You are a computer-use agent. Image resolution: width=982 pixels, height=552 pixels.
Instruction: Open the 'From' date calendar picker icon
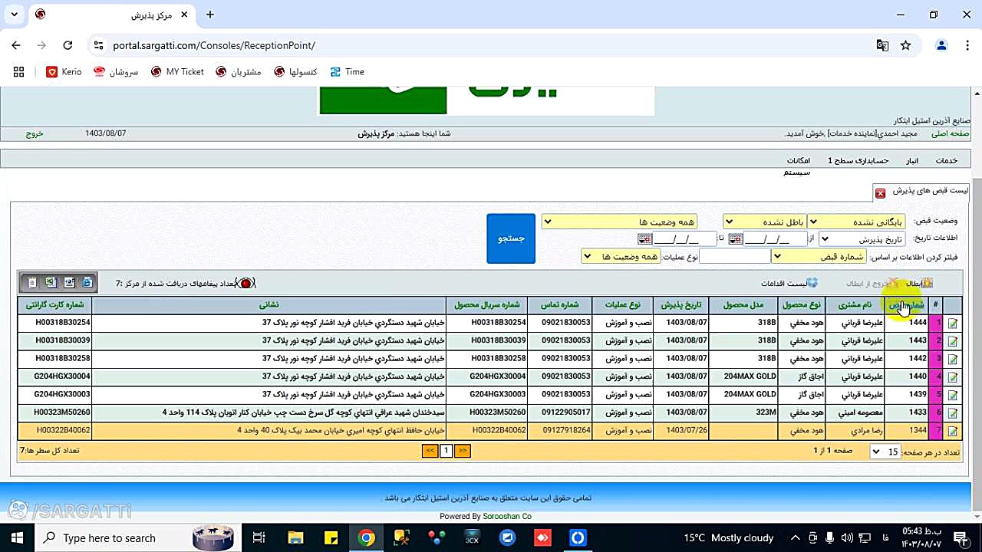[x=735, y=239]
